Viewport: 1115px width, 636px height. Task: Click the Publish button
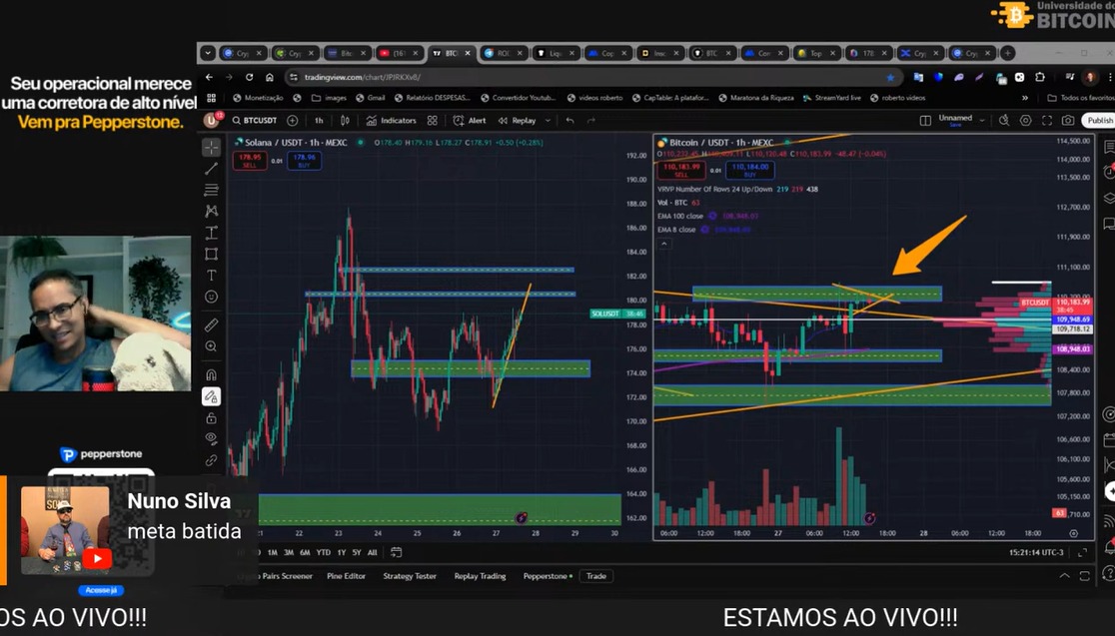tap(1097, 120)
